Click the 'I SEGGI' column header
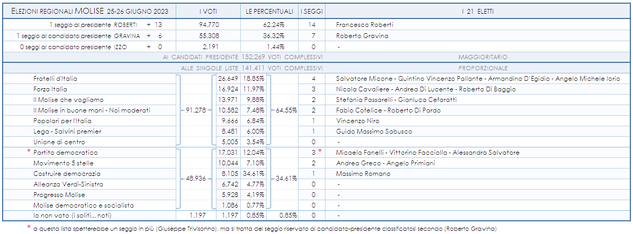The height and width of the screenshot is (234, 633). point(312,11)
